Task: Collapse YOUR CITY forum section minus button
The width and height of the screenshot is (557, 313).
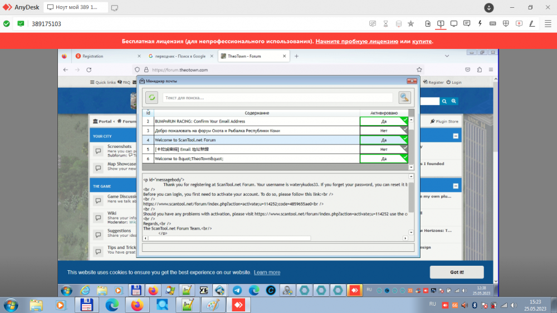Action: click(456, 136)
